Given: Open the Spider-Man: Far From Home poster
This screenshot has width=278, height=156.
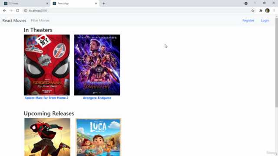Looking at the screenshot, I should pyautogui.click(x=47, y=65).
